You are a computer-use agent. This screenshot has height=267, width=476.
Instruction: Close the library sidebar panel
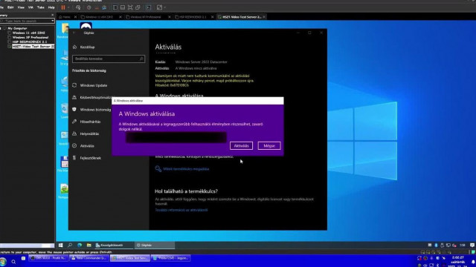point(52,15)
